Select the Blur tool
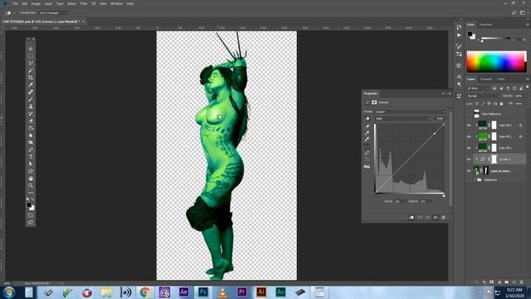Viewport: 531px width, 299px height. [31, 135]
